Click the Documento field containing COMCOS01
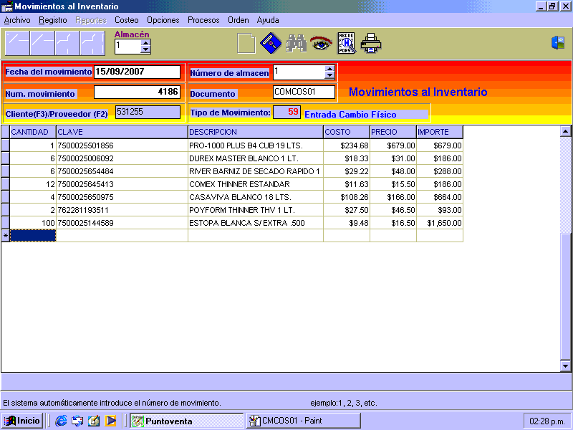 (x=304, y=92)
